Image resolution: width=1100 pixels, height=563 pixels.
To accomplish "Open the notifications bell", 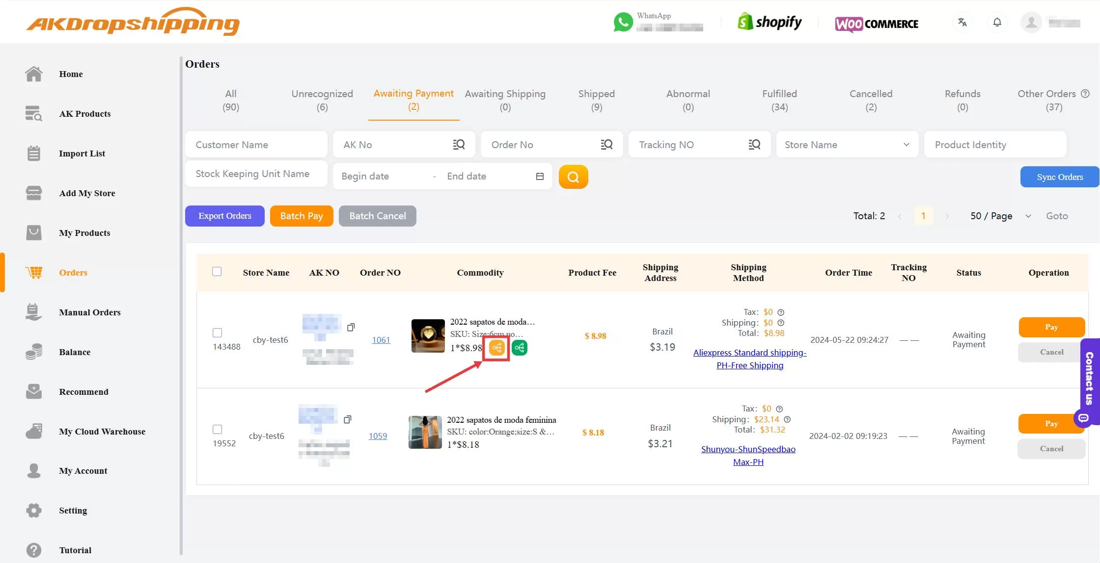I will pyautogui.click(x=997, y=22).
